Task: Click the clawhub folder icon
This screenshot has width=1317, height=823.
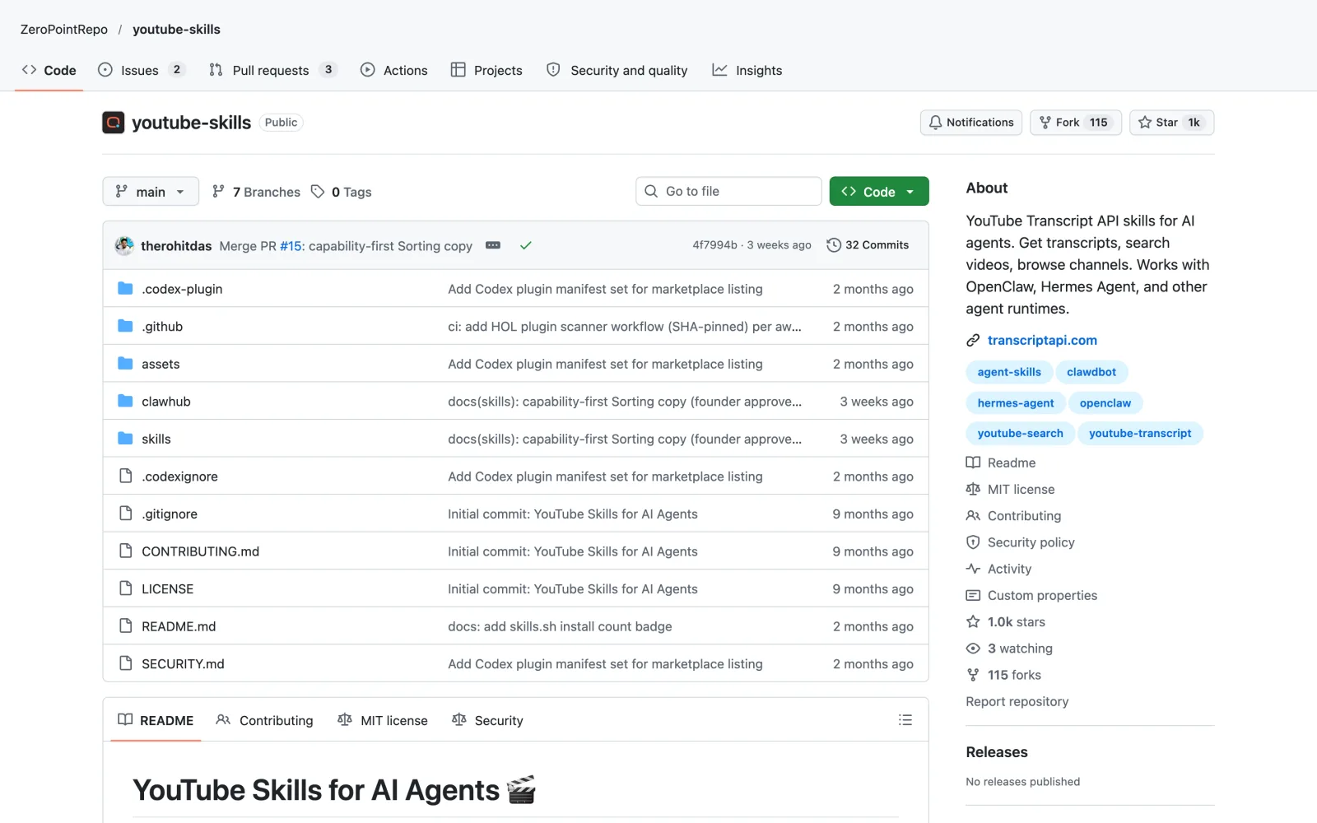Action: pos(125,401)
